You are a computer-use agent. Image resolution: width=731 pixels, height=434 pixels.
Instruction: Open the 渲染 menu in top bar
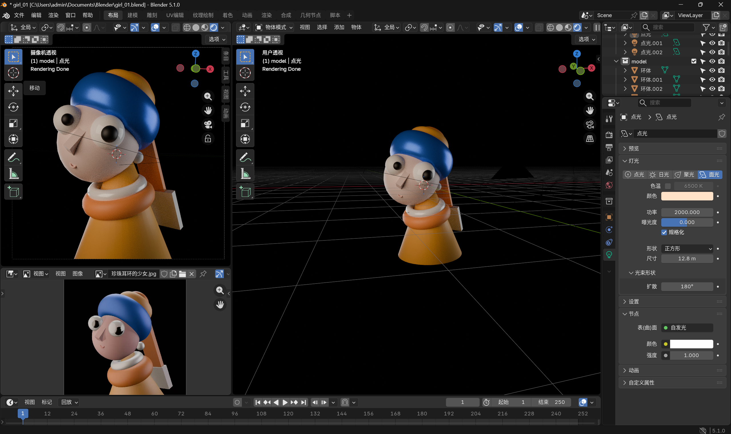53,15
